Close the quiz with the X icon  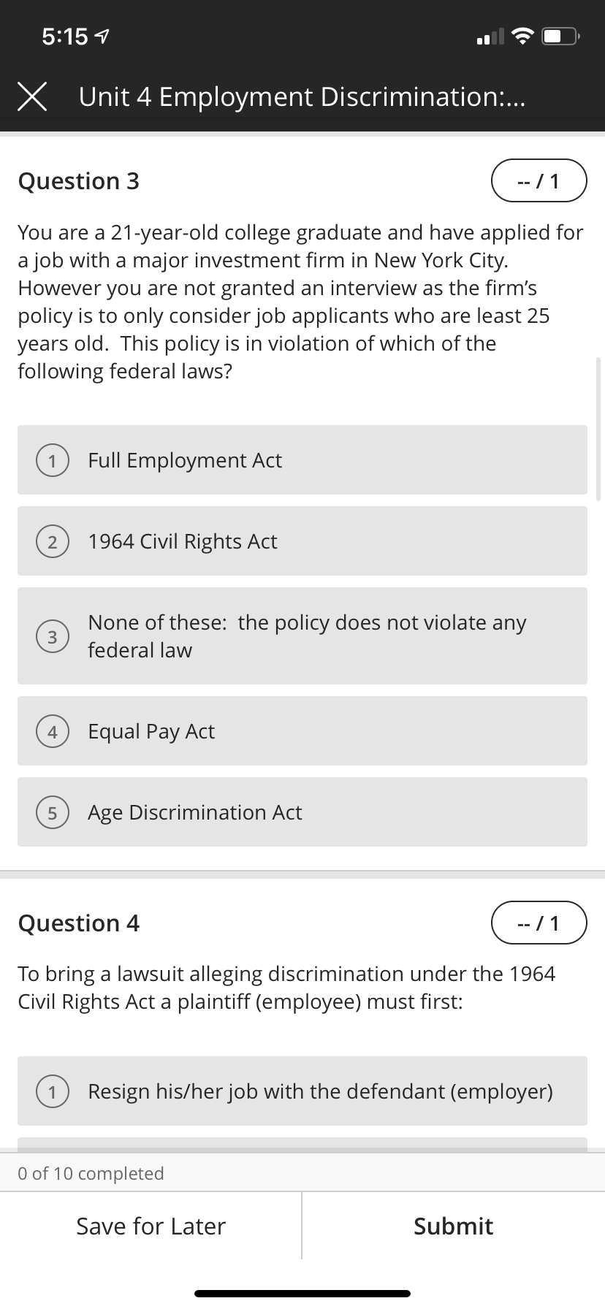[x=32, y=96]
